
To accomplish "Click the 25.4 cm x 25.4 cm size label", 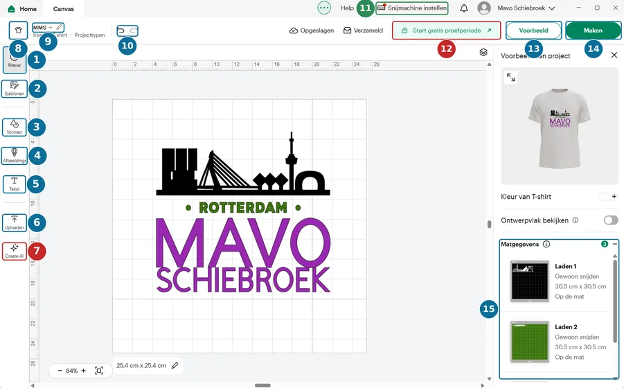I will (141, 365).
